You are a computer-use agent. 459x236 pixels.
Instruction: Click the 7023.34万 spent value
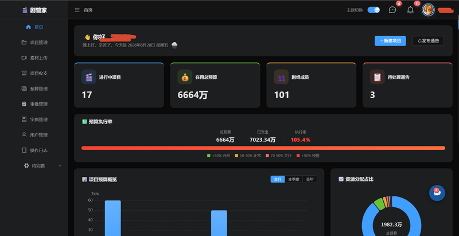(x=263, y=140)
